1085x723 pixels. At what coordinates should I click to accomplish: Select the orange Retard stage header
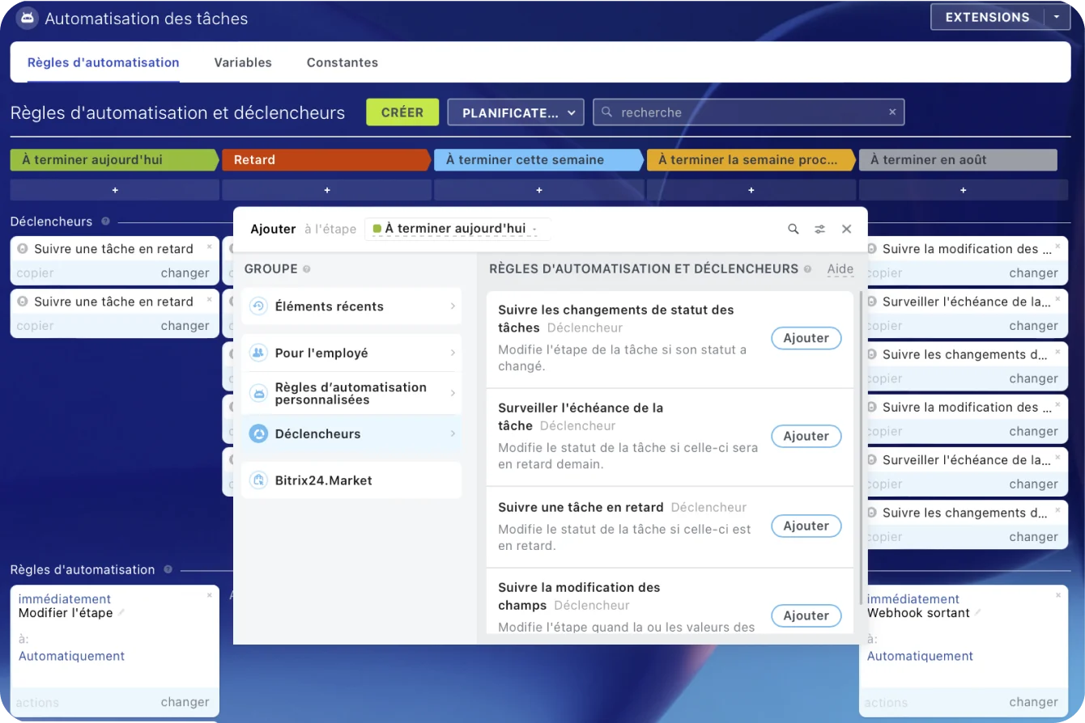click(x=325, y=160)
